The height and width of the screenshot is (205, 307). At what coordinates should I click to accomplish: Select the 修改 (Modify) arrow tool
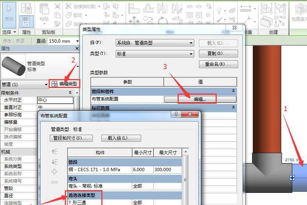tap(9, 15)
